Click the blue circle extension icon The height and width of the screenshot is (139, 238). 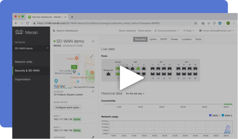[220, 23]
